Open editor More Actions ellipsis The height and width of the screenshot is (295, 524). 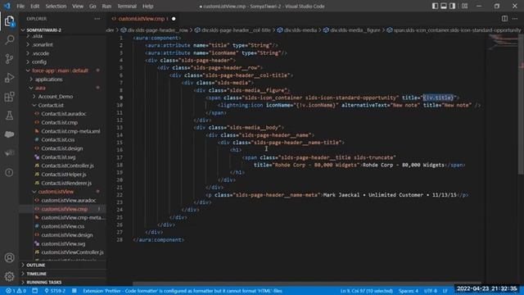515,19
